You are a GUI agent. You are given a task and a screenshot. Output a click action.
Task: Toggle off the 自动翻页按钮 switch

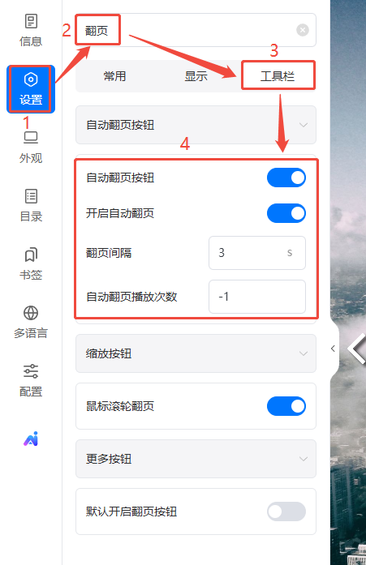(x=286, y=178)
